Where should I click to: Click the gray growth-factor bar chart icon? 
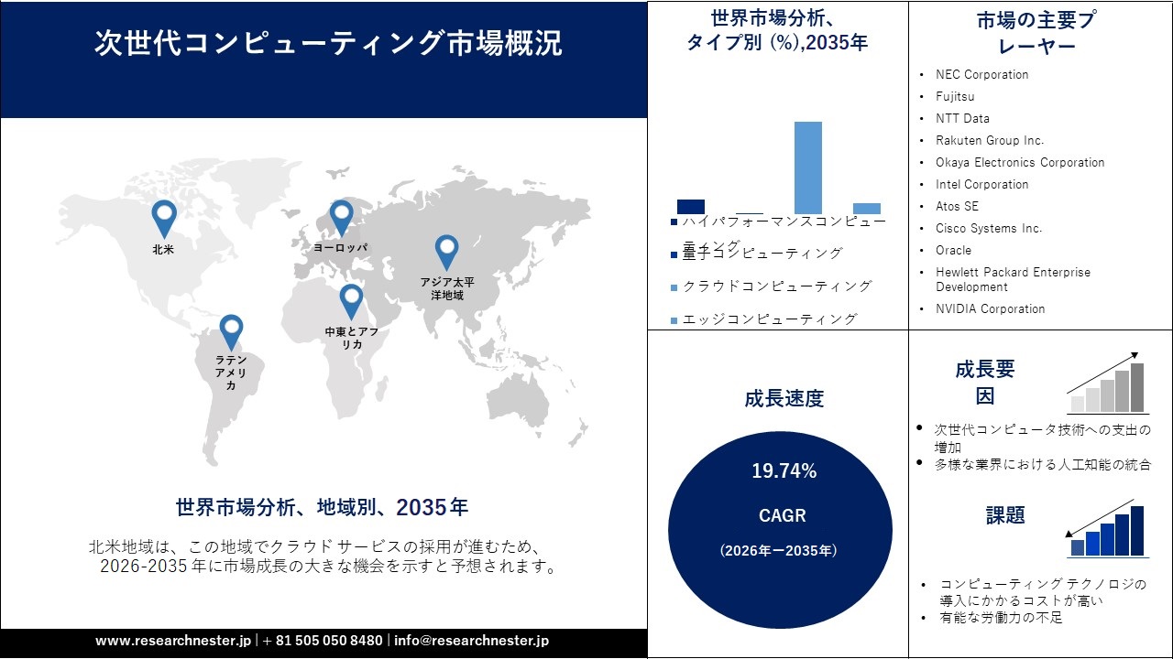coord(1107,384)
